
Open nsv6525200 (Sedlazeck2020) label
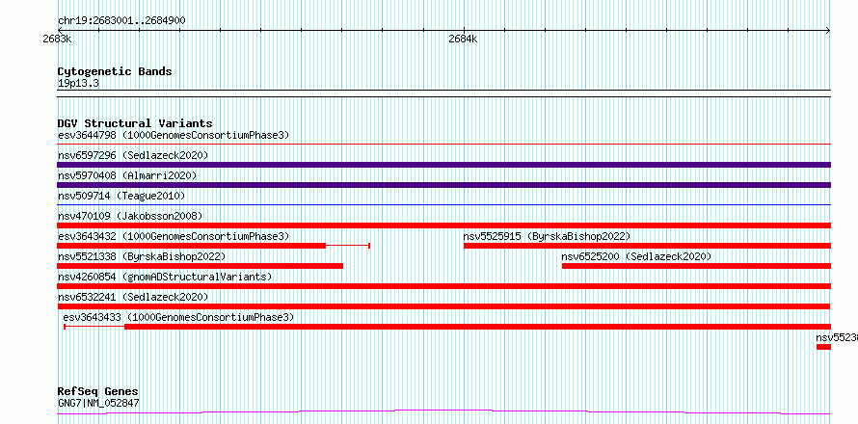[x=636, y=256]
